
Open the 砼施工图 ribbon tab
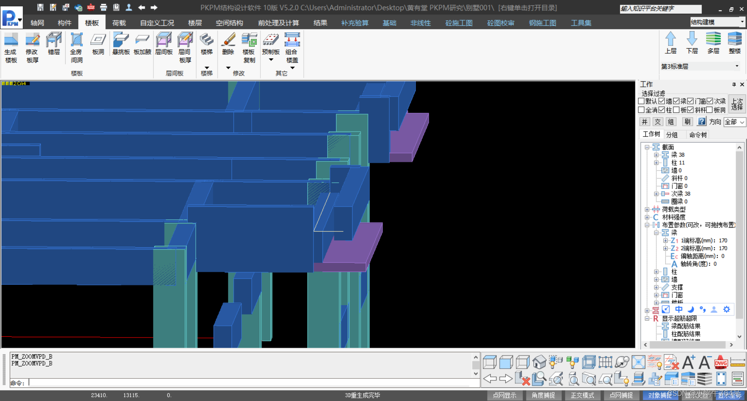[x=459, y=23]
